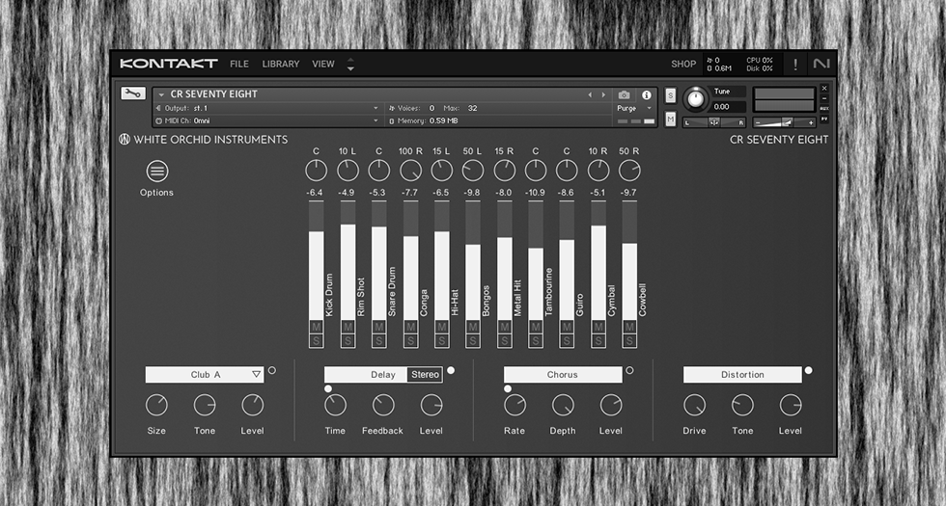Open the VIEW menu
The image size is (946, 506).
click(323, 64)
